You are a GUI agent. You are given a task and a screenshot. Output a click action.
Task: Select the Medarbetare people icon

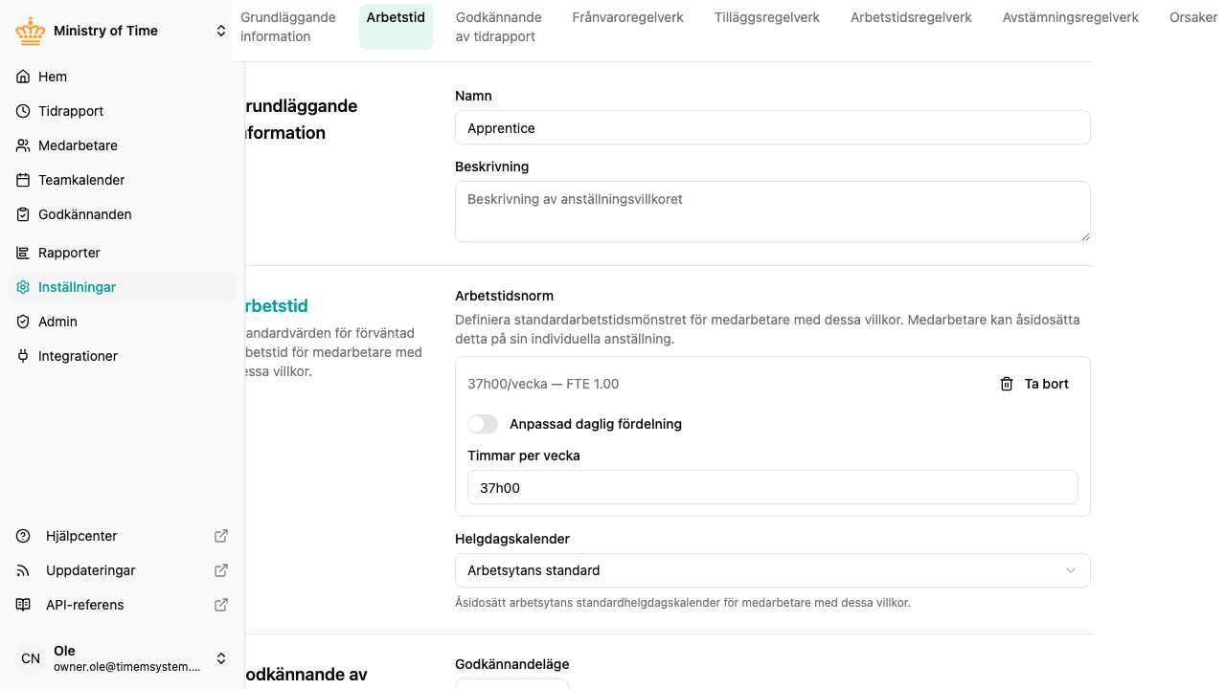[23, 145]
